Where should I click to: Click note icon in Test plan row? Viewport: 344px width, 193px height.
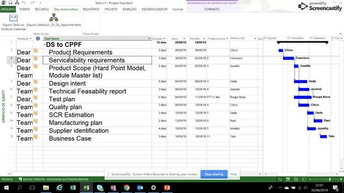[35, 98]
